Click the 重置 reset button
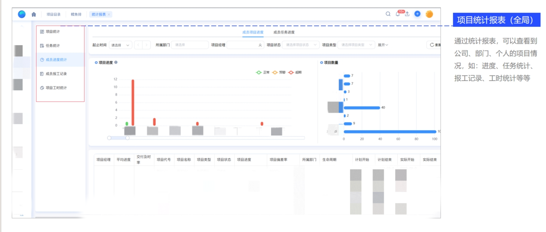 [x=435, y=45]
